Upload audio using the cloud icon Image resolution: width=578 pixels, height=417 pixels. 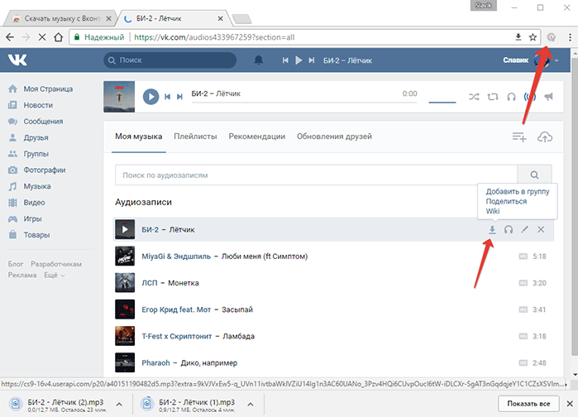click(x=545, y=137)
